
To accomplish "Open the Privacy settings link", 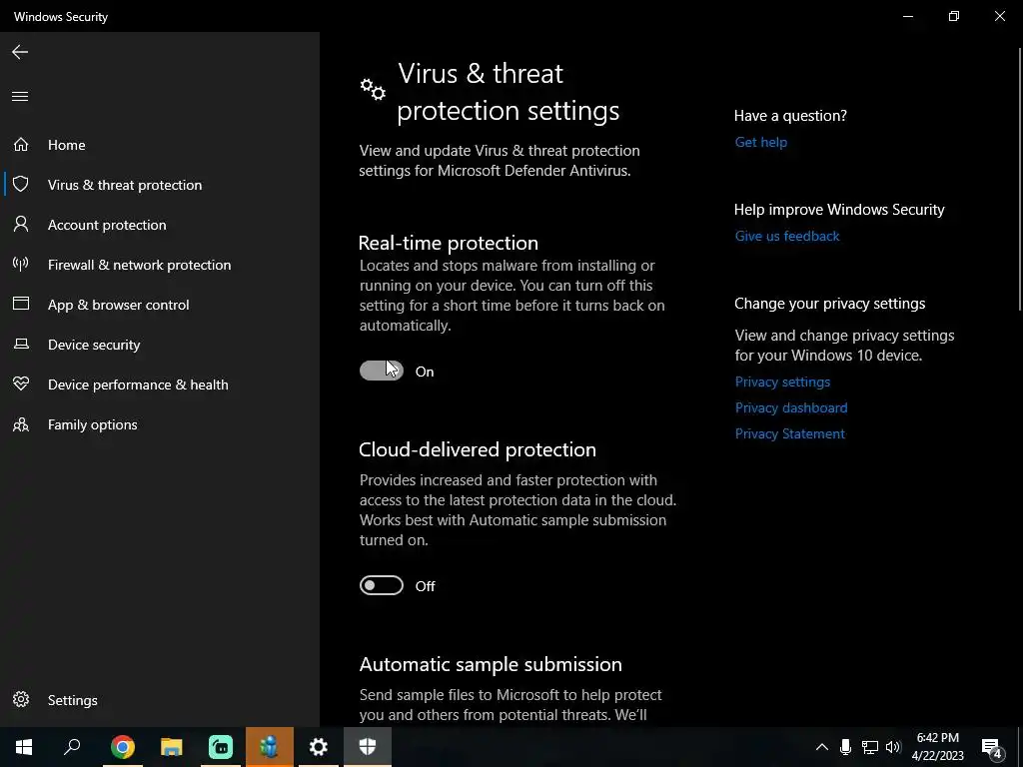I will click(x=782, y=382).
